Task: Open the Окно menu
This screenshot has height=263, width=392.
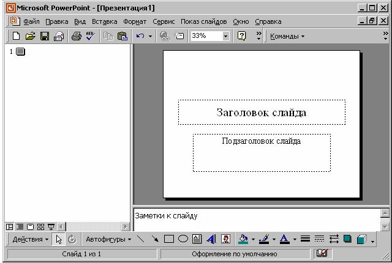Action: coord(241,21)
